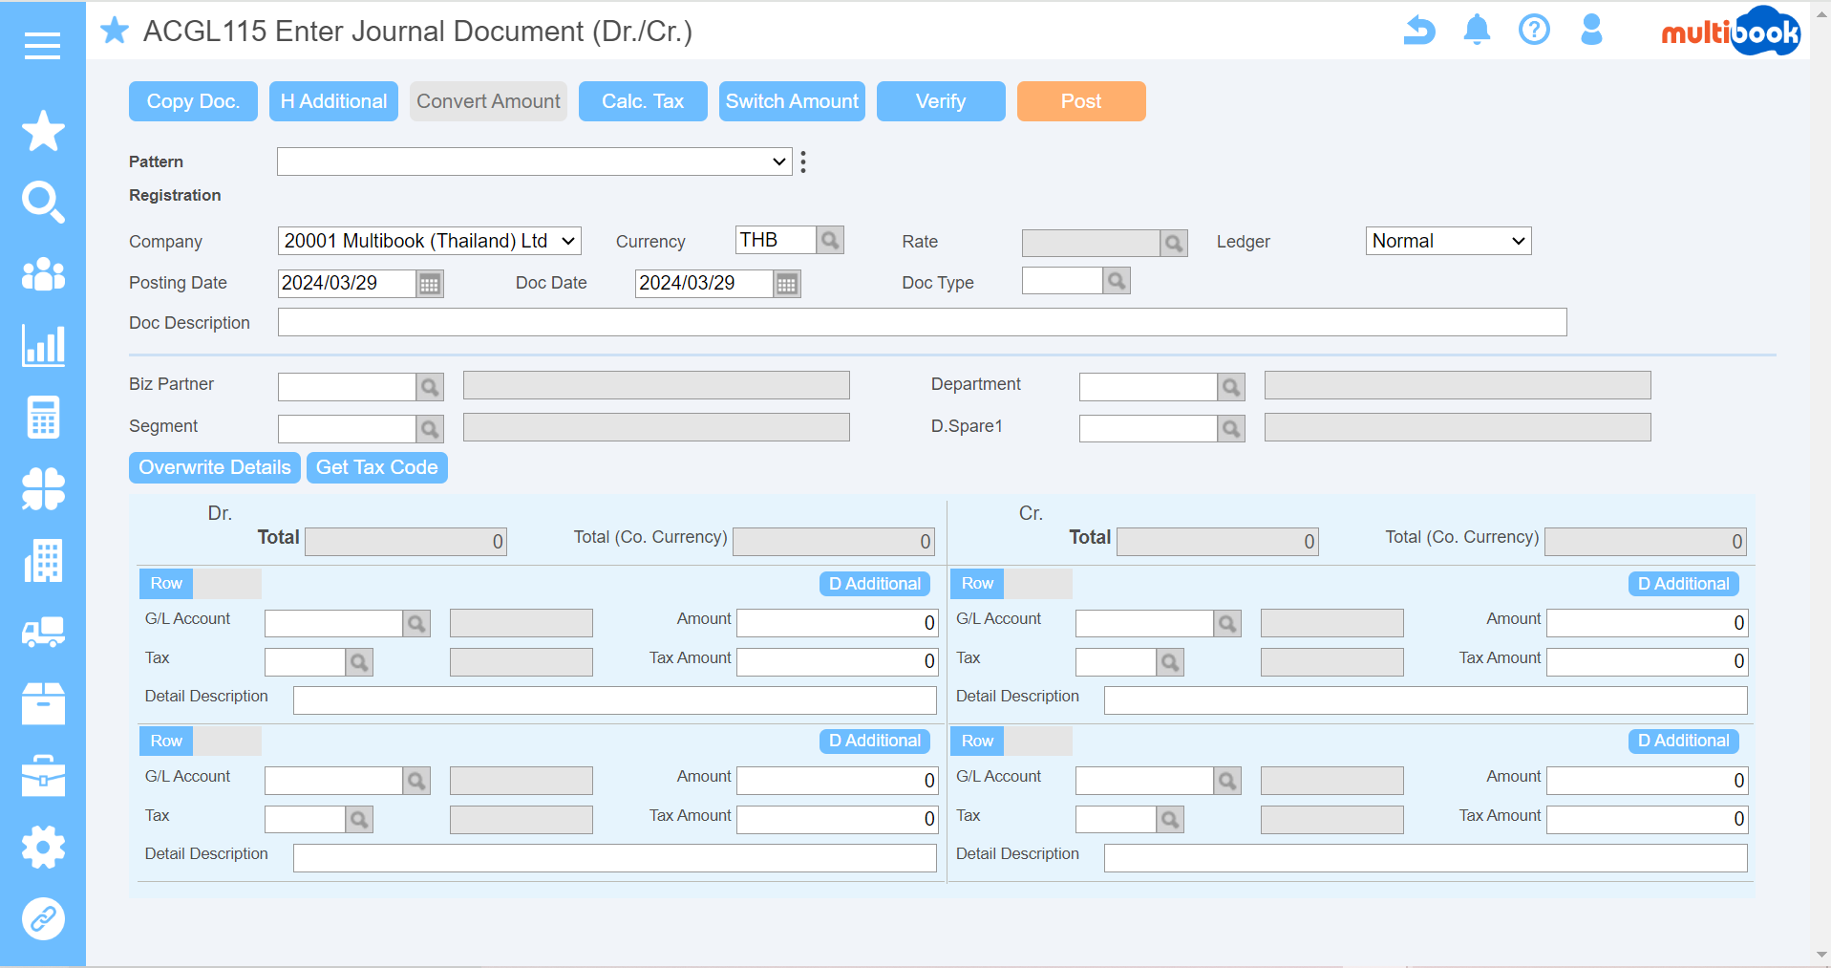Screen dimensions: 1831x968
Task: Open the notifications bell
Action: (1477, 31)
